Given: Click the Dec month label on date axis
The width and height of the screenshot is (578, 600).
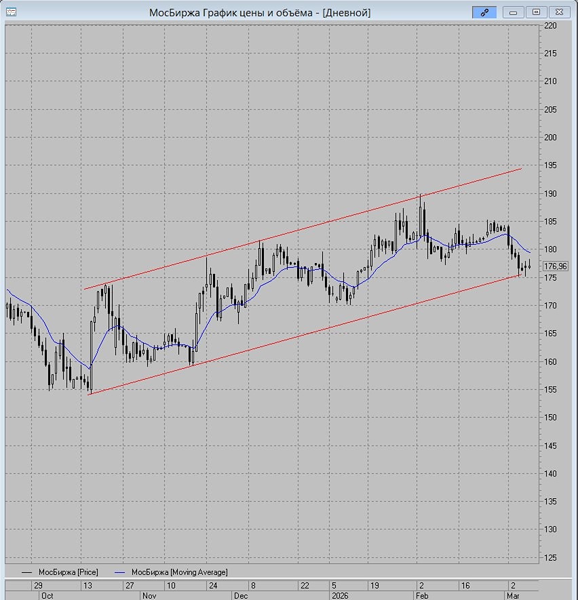Looking at the screenshot, I should pyautogui.click(x=241, y=596).
